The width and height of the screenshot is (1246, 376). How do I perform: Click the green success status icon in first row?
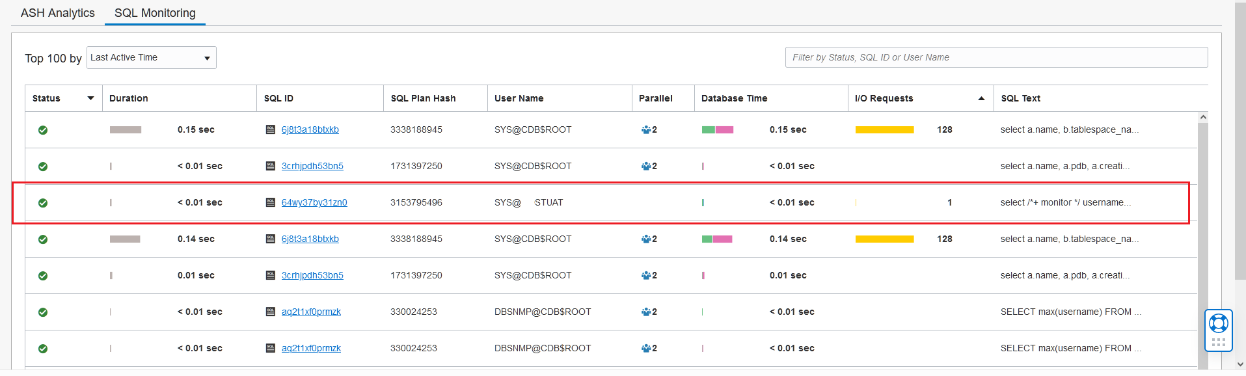coord(43,130)
